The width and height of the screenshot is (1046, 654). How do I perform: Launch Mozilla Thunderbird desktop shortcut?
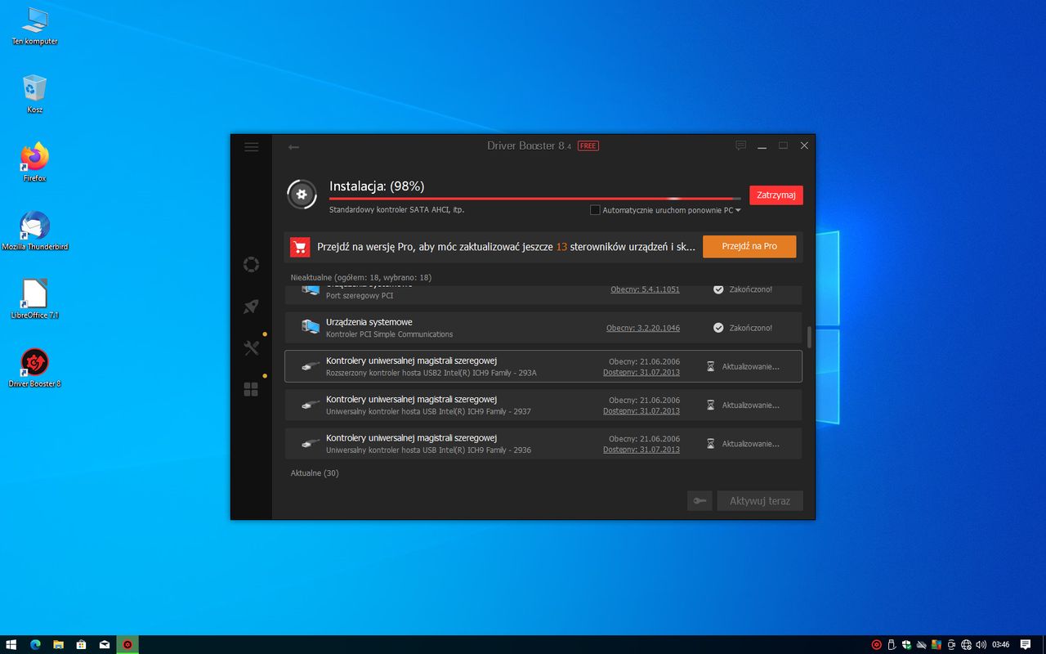pyautogui.click(x=34, y=231)
